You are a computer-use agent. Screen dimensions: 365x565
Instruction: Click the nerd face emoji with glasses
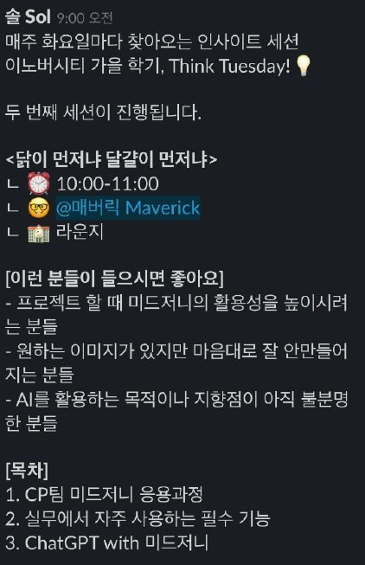click(39, 208)
